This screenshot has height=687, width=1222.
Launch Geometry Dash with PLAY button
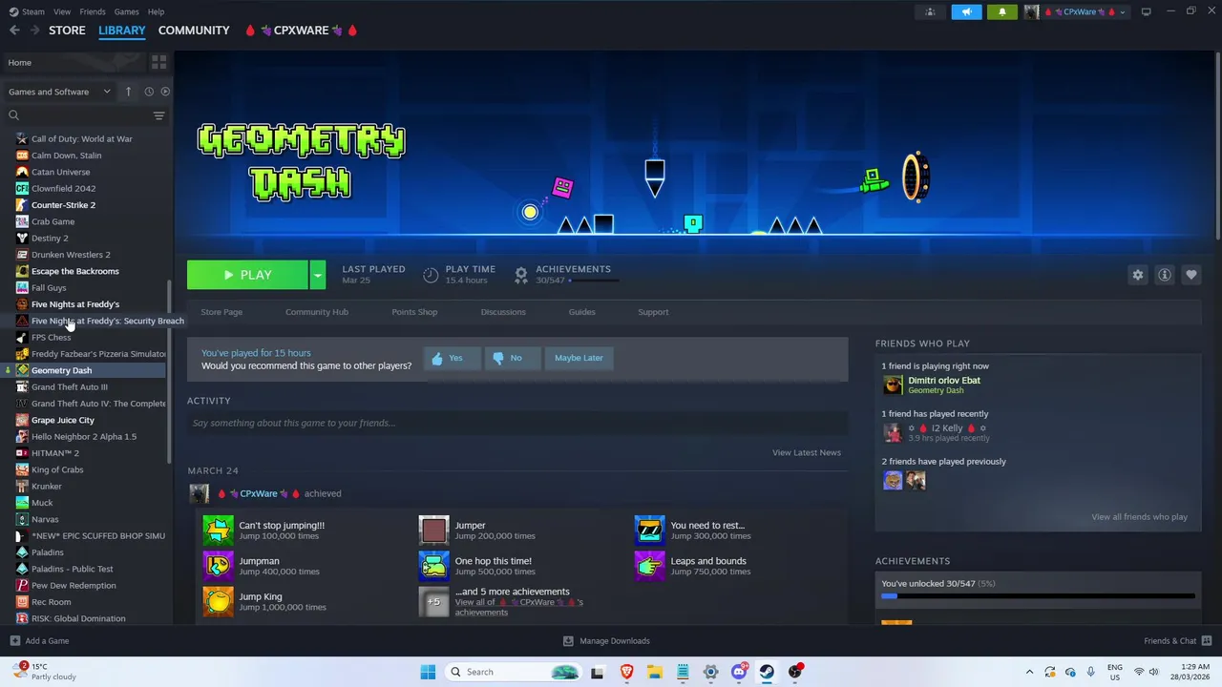[247, 275]
